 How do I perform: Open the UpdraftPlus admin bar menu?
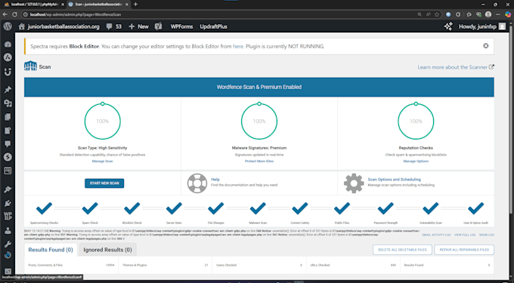pyautogui.click(x=213, y=26)
